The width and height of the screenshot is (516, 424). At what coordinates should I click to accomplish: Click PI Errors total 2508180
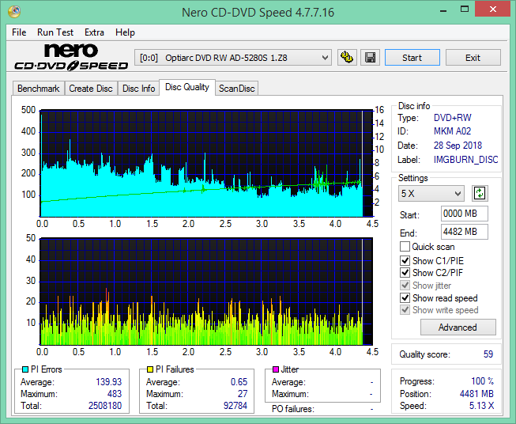pyautogui.click(x=105, y=406)
